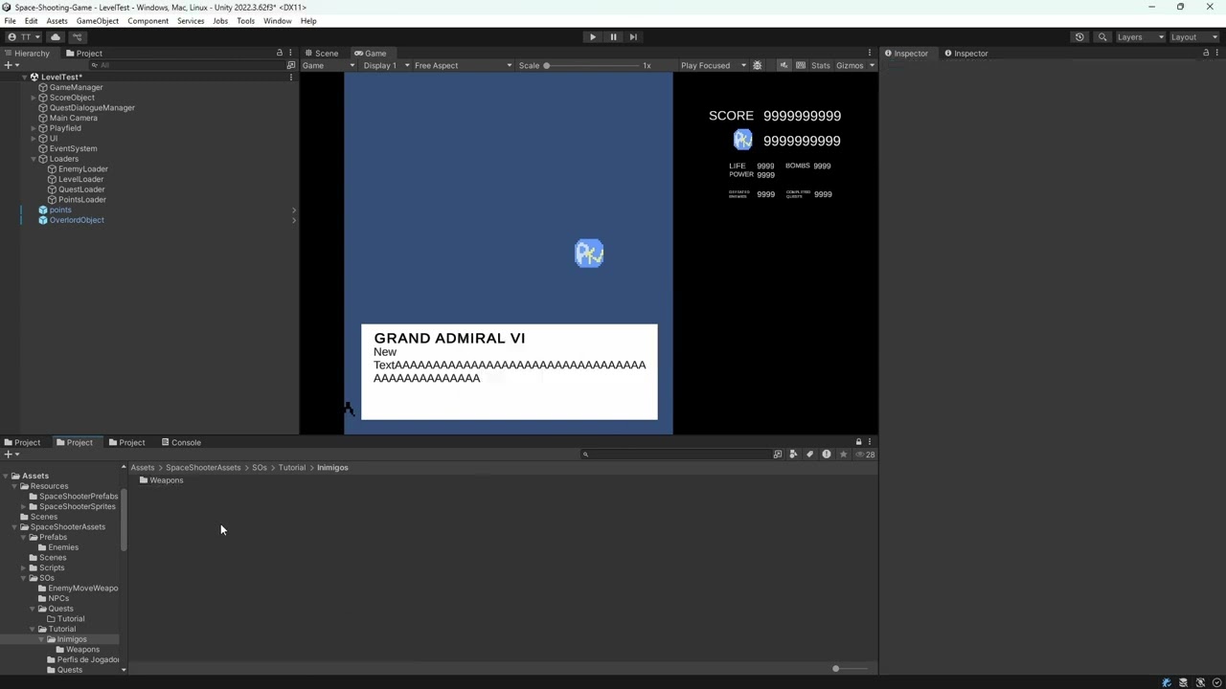Screen dimensions: 1226x689
Task: Click the Game view Scale slider
Action: pos(593,65)
